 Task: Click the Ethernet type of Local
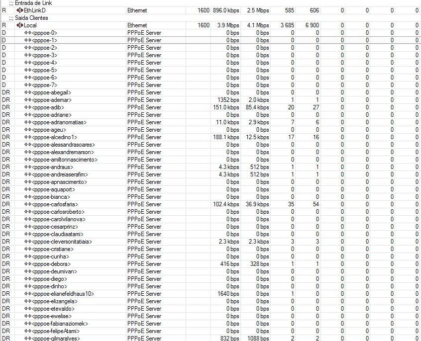(x=137, y=25)
